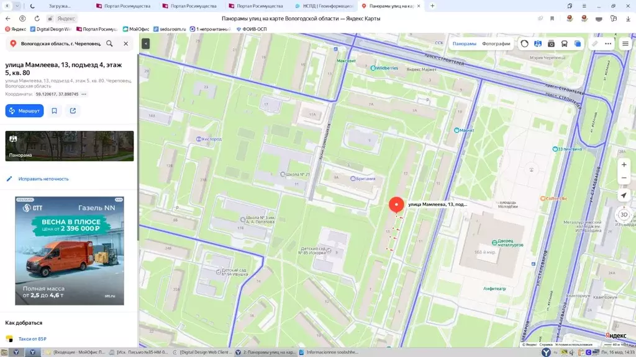Screen dimensions: 636x357
Task: Click the my-location arrow icon
Action: coord(624,195)
